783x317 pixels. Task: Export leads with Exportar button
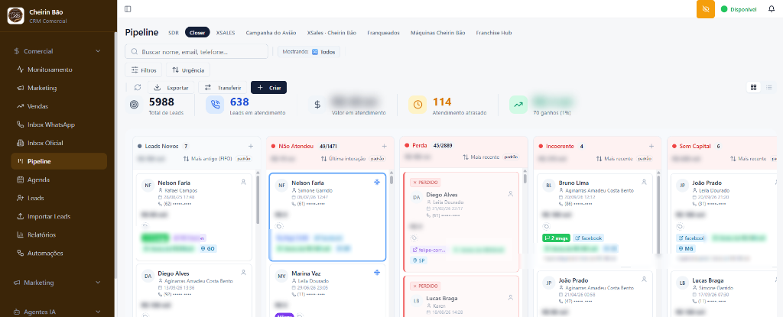[171, 87]
